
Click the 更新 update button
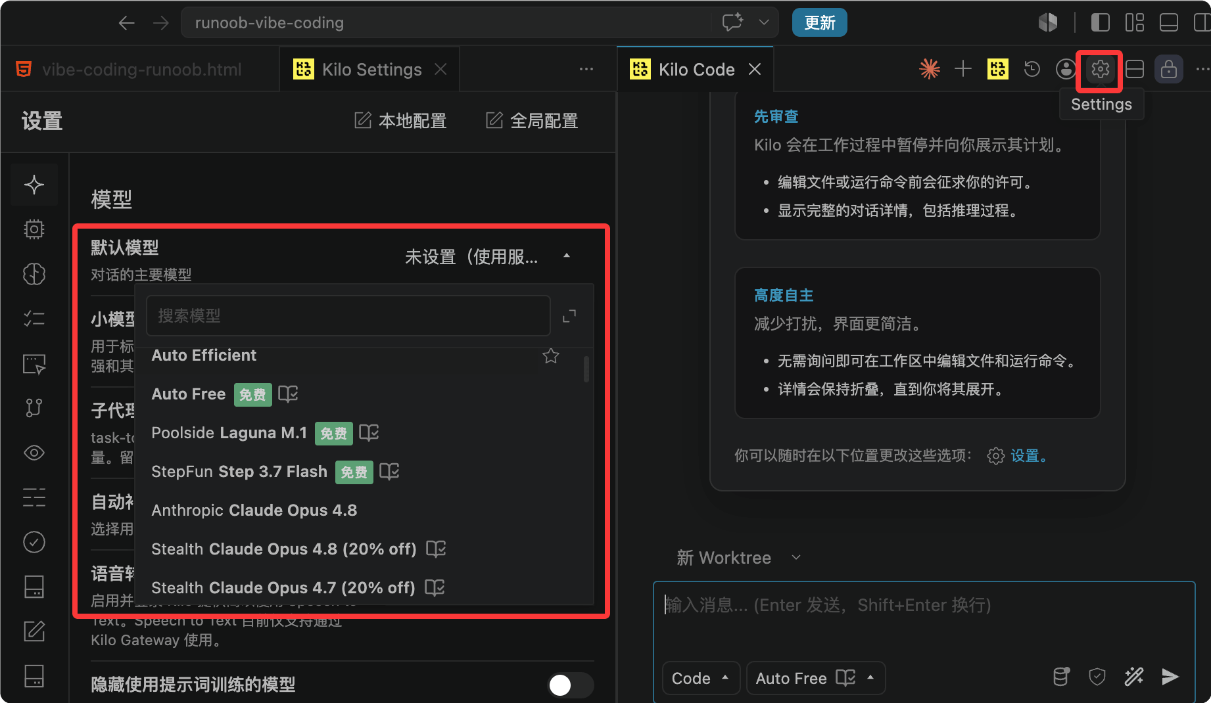click(x=820, y=23)
